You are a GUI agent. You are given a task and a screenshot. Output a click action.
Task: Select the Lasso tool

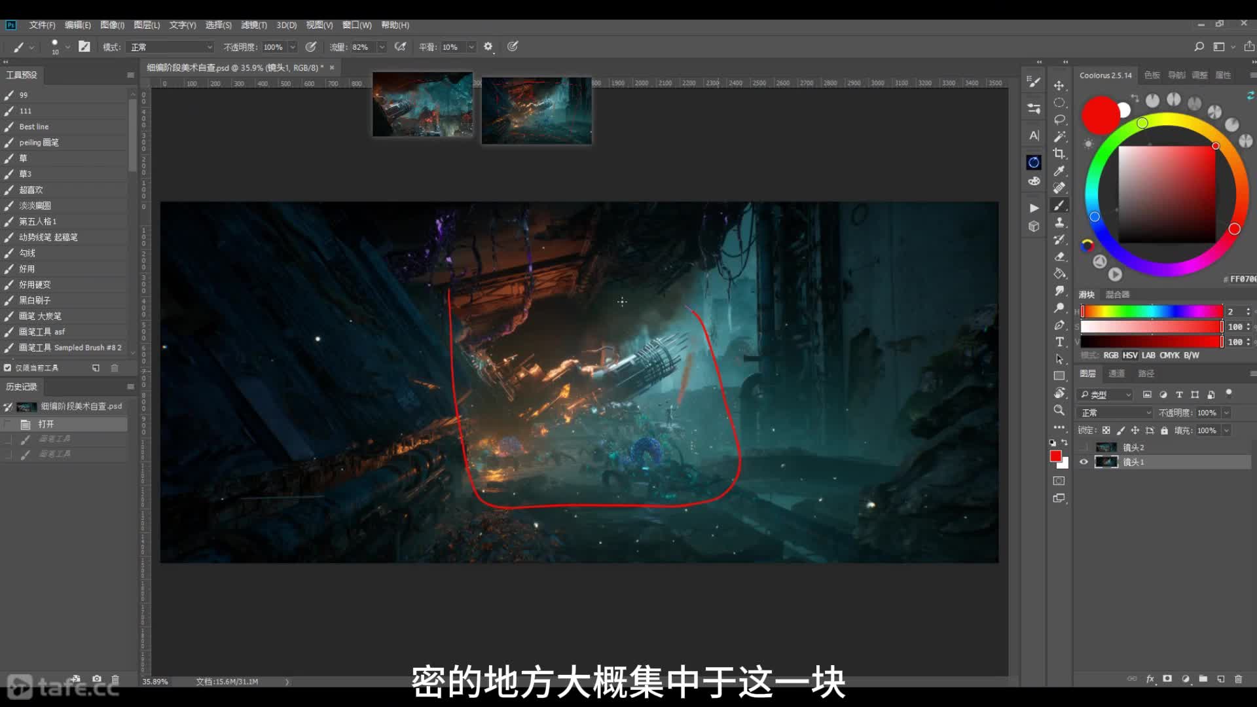pos(1059,120)
